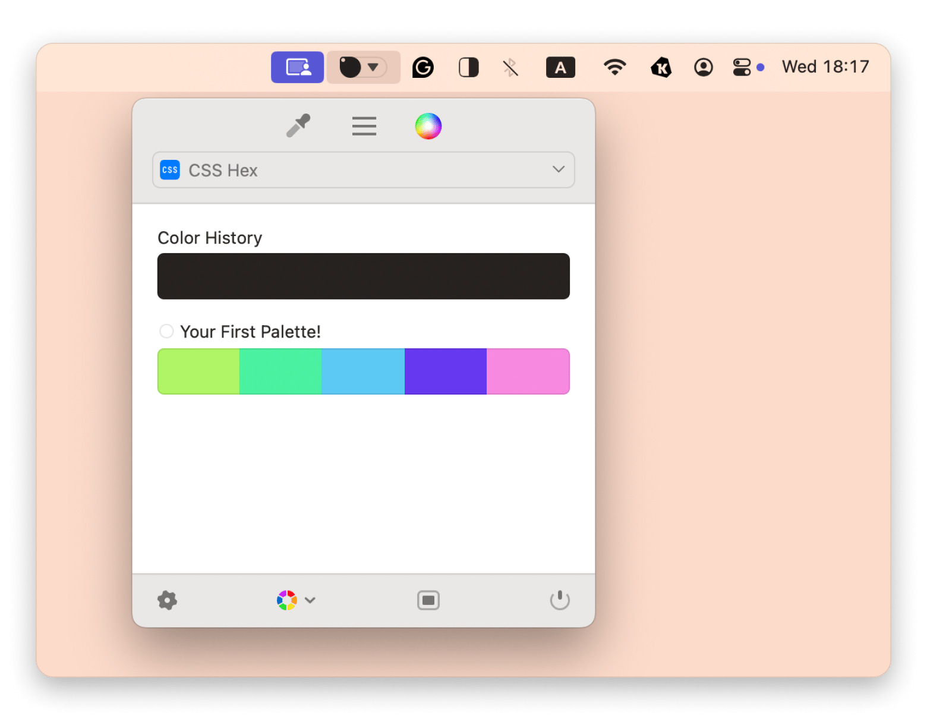The height and width of the screenshot is (725, 927).
Task: Click the power quit icon
Action: point(559,600)
